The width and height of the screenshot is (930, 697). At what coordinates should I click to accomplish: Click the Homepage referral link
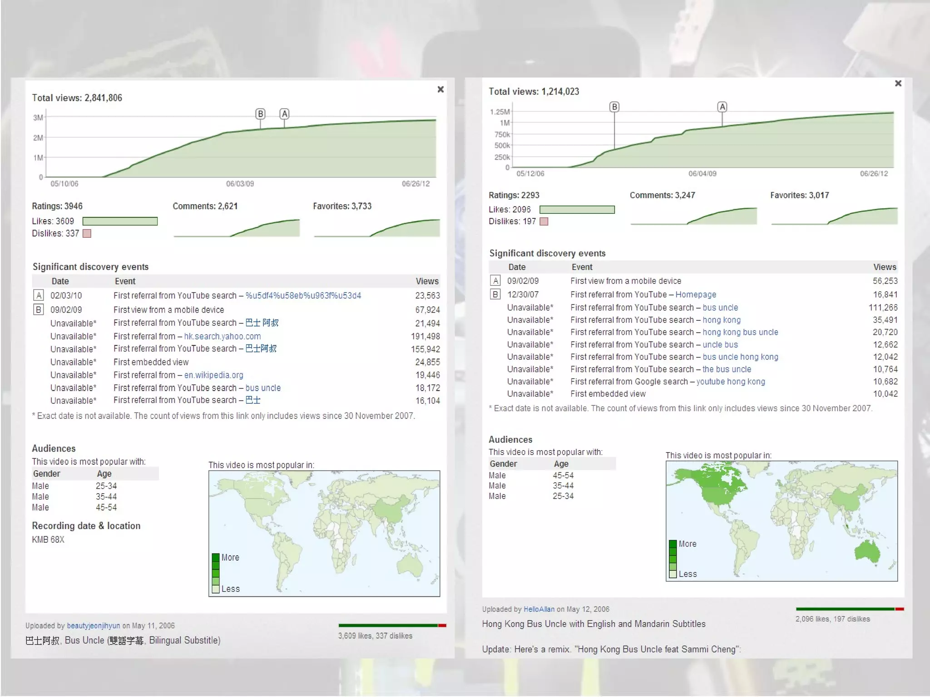coord(695,295)
